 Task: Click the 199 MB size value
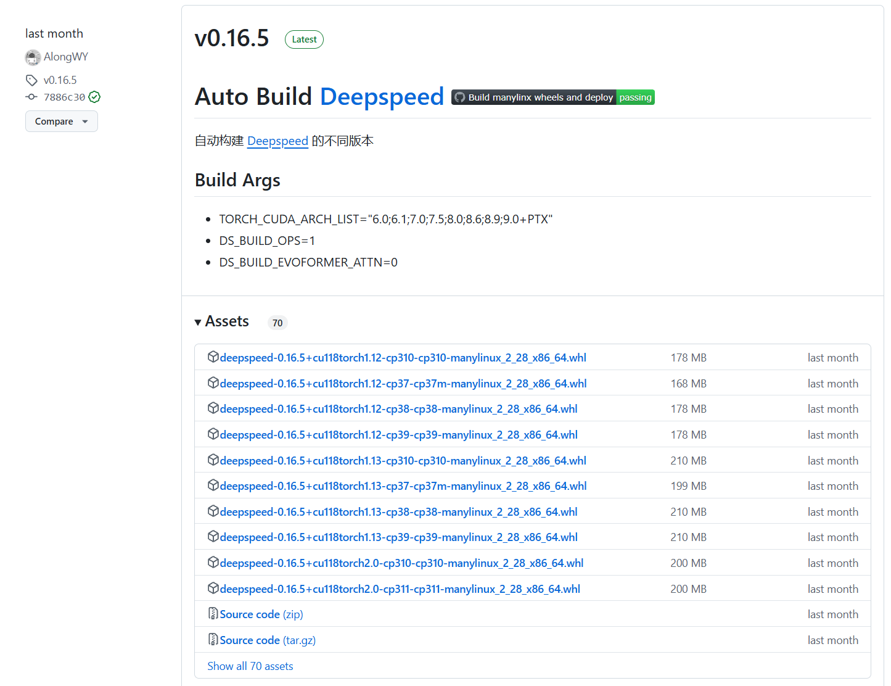tap(689, 486)
